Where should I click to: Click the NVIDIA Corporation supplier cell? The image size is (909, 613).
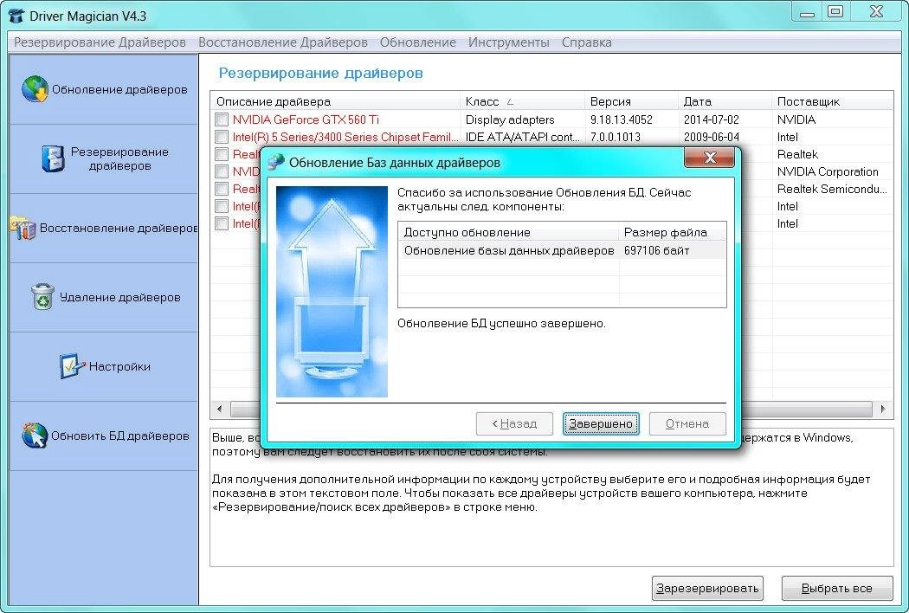click(x=828, y=171)
